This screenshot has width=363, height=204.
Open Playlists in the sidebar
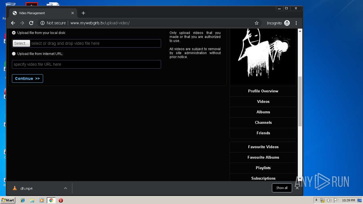pos(263,168)
